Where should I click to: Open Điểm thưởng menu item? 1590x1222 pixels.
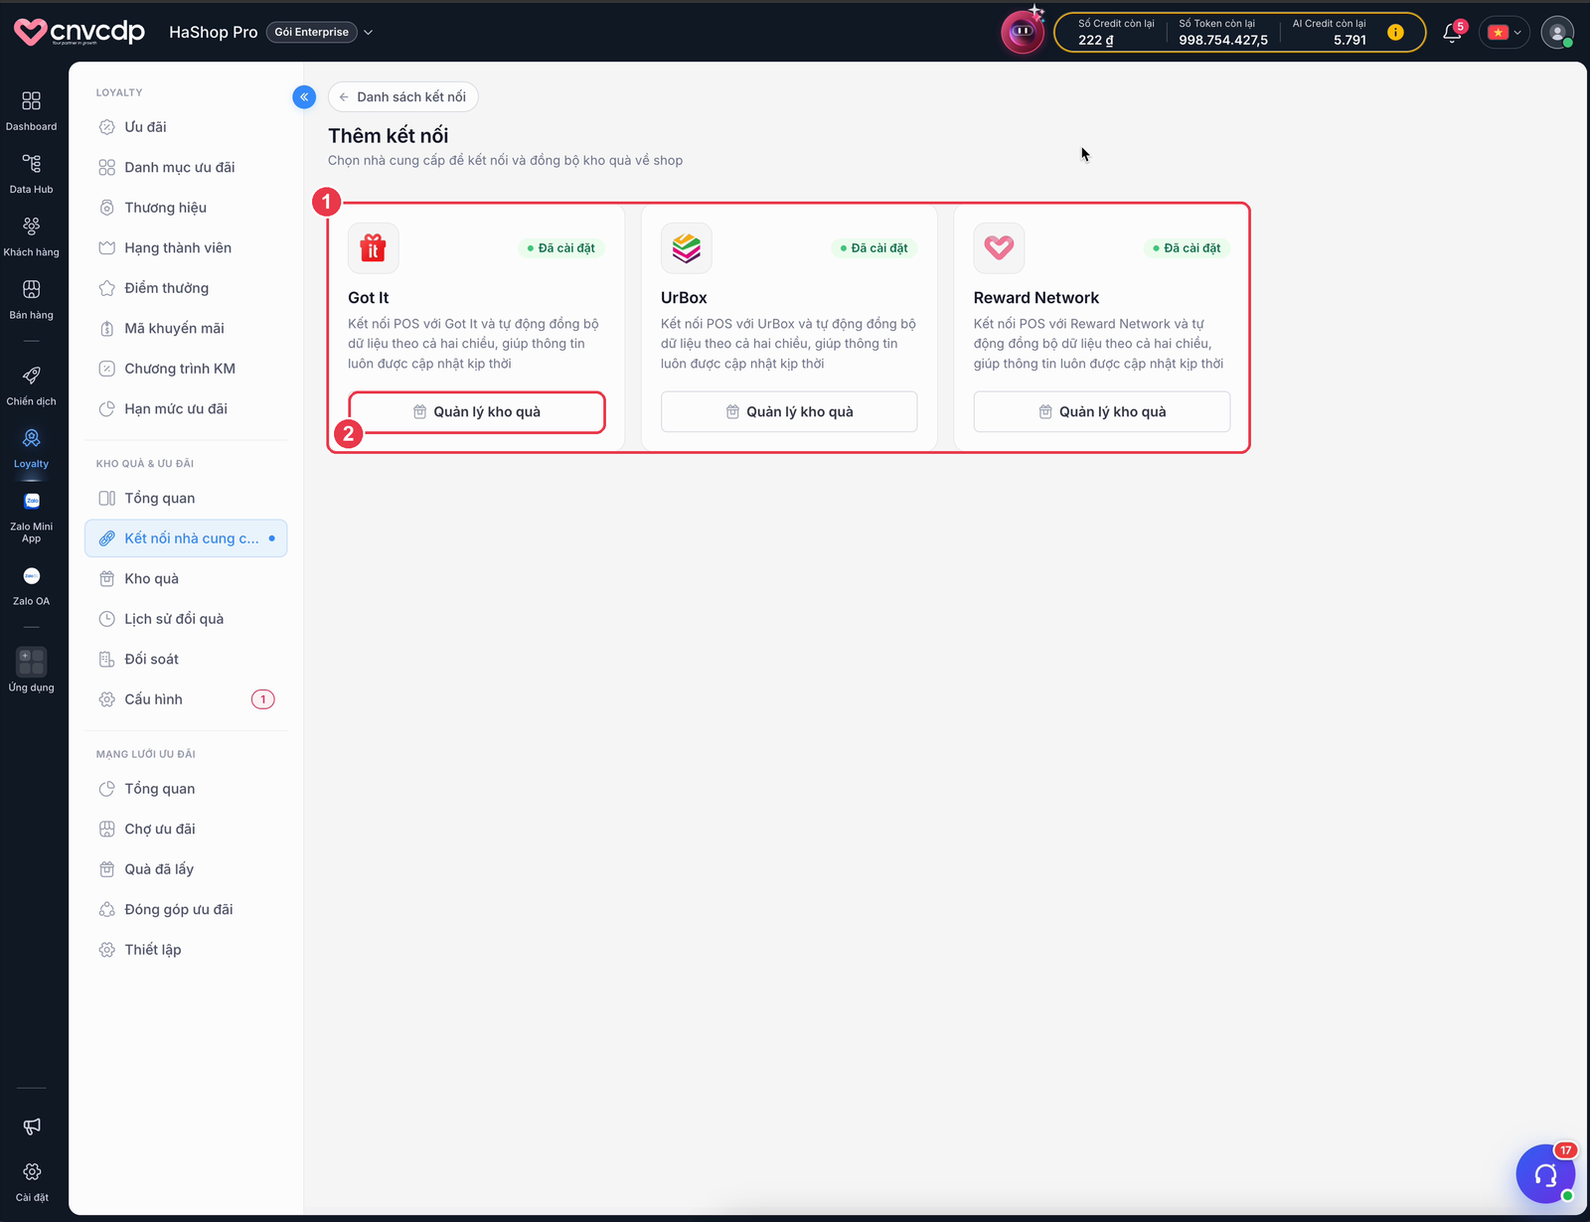coord(186,288)
